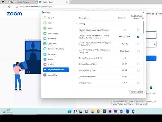Edit the Ctrl+Alt+Shift shortcut field
Image resolution: width=162 pixels, height=122 pixels.
tap(125, 37)
